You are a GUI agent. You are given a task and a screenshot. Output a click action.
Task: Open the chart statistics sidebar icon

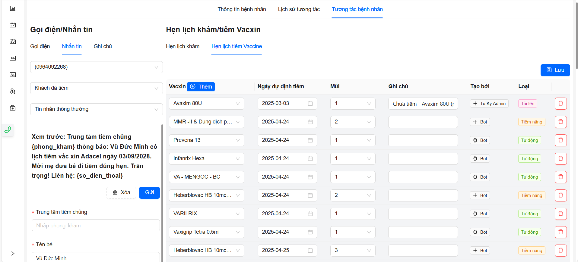[13, 8]
